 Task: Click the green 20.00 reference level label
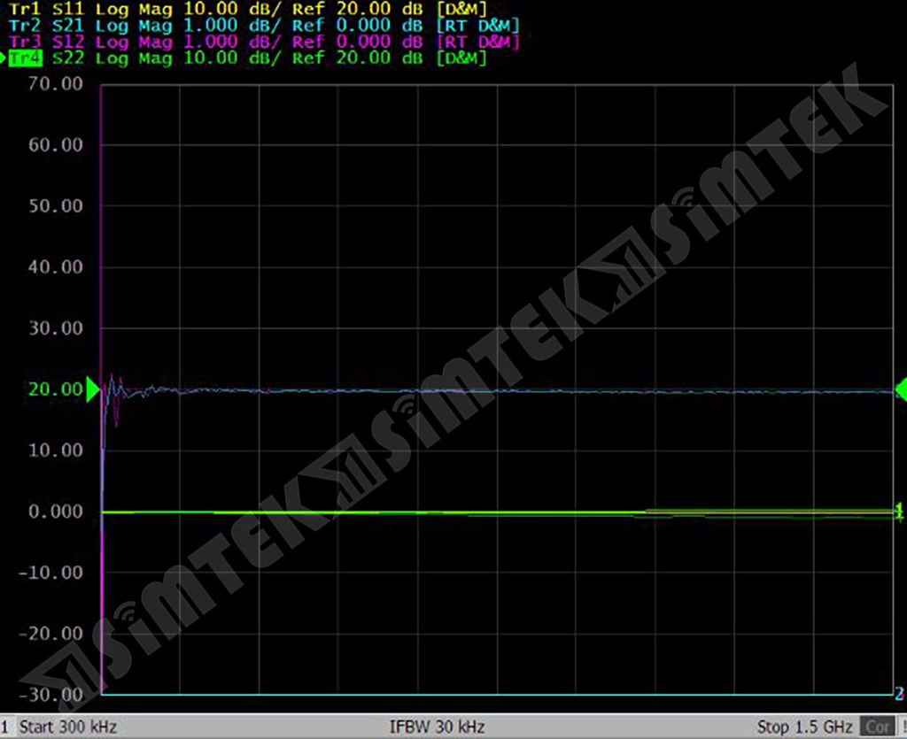56,389
